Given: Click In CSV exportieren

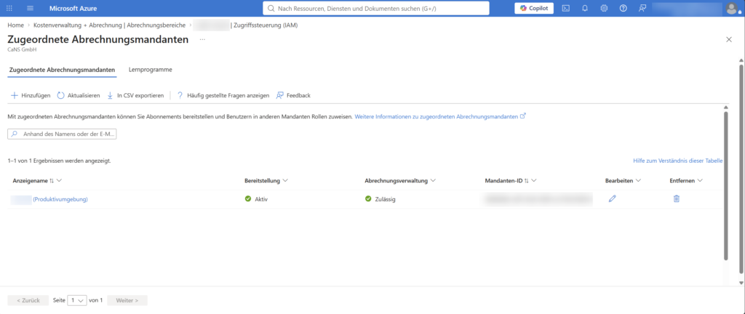Looking at the screenshot, I should coord(135,95).
